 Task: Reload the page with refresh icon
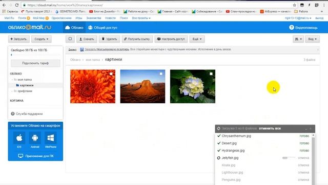pyautogui.click(x=17, y=5)
